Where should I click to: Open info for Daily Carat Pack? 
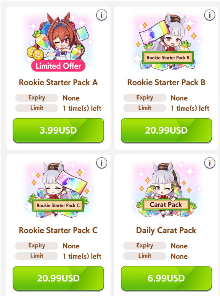click(210, 163)
